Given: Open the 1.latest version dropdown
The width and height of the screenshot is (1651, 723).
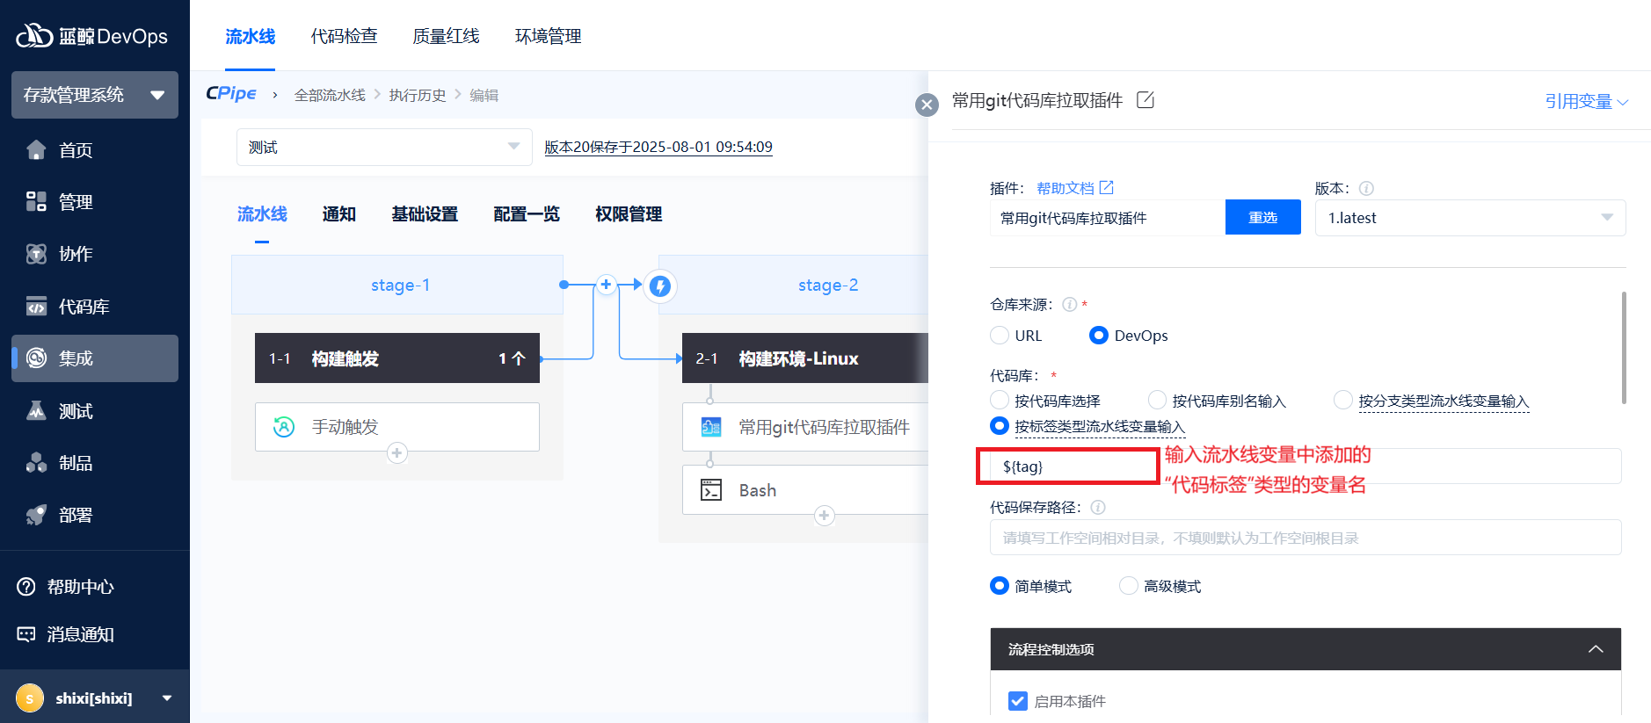Looking at the screenshot, I should pyautogui.click(x=1469, y=218).
